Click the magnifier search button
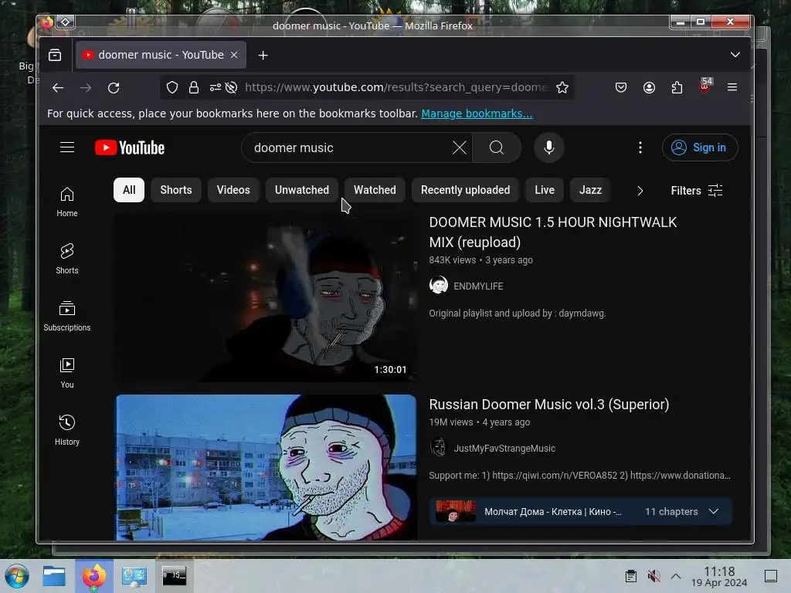The height and width of the screenshot is (593, 791). (x=497, y=147)
